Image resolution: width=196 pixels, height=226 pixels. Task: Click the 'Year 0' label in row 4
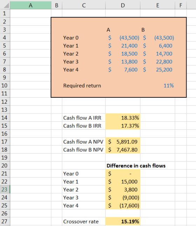pyautogui.click(x=71, y=38)
